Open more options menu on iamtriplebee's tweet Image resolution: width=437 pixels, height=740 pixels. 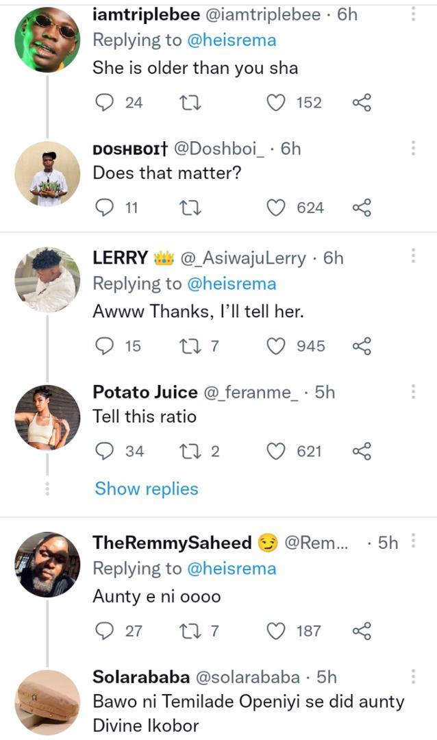(413, 14)
